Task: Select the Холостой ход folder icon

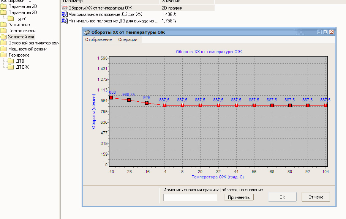Action: tap(4, 37)
